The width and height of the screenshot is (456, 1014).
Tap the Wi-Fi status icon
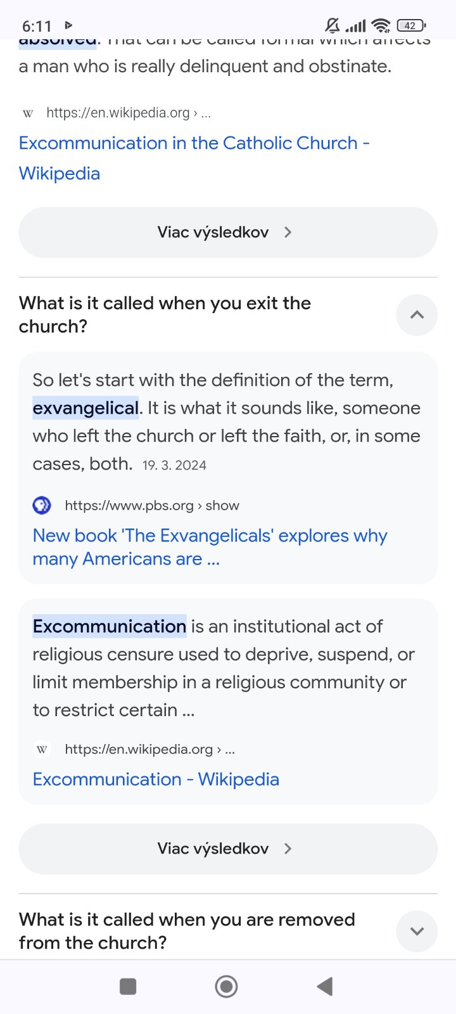(381, 25)
